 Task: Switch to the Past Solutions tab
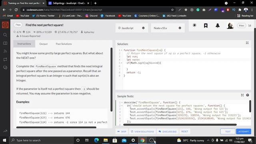click(64, 44)
